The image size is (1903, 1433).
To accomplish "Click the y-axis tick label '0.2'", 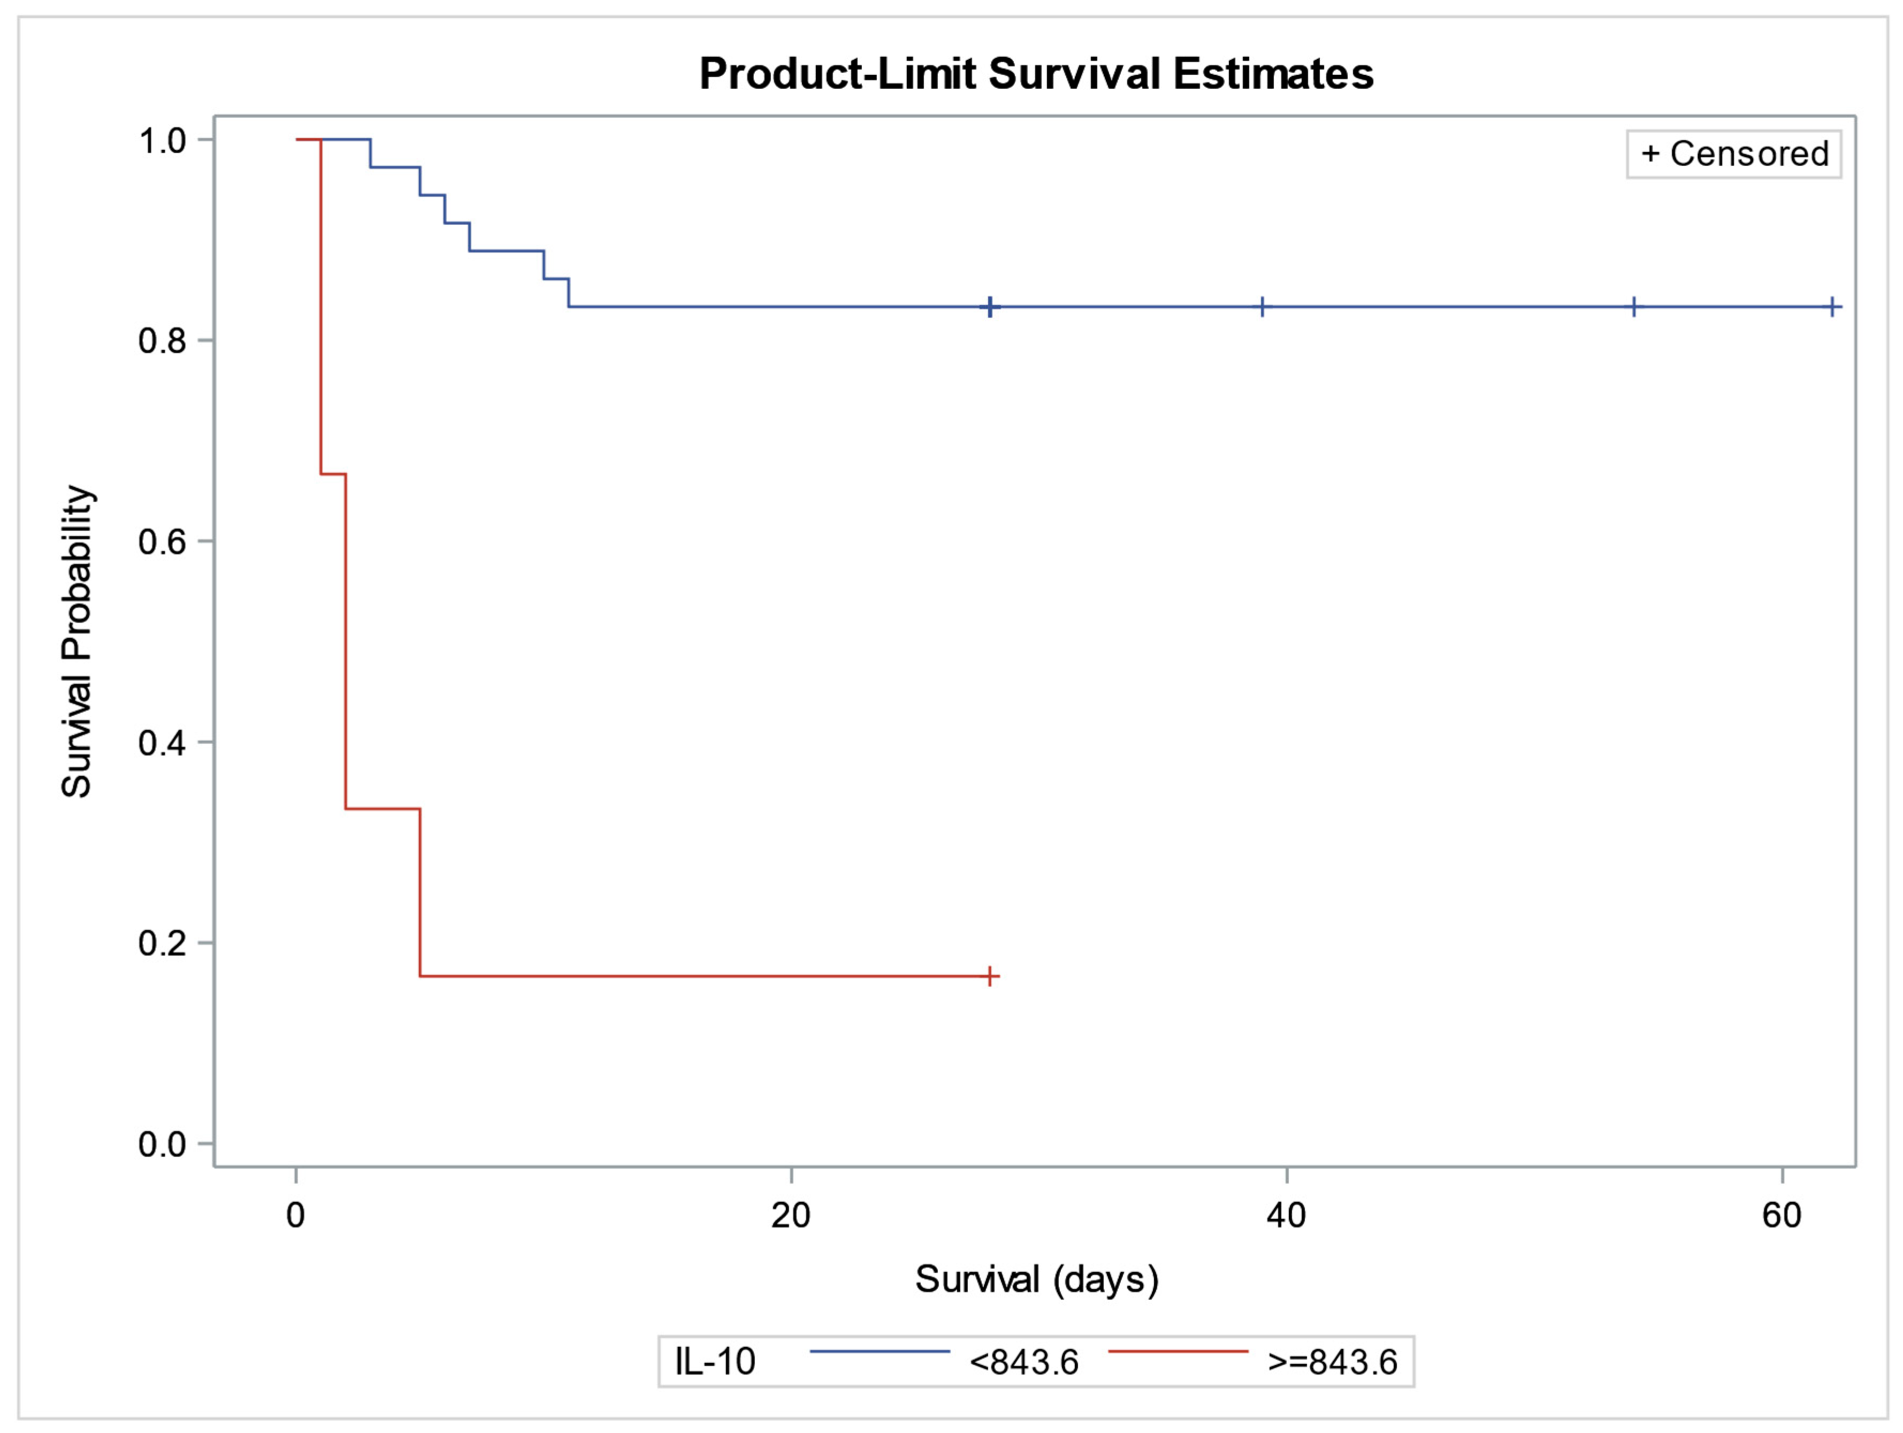I will (163, 944).
